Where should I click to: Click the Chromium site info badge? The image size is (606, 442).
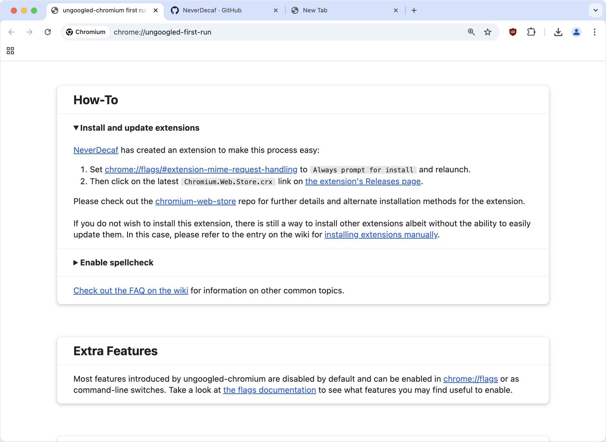[x=86, y=32]
